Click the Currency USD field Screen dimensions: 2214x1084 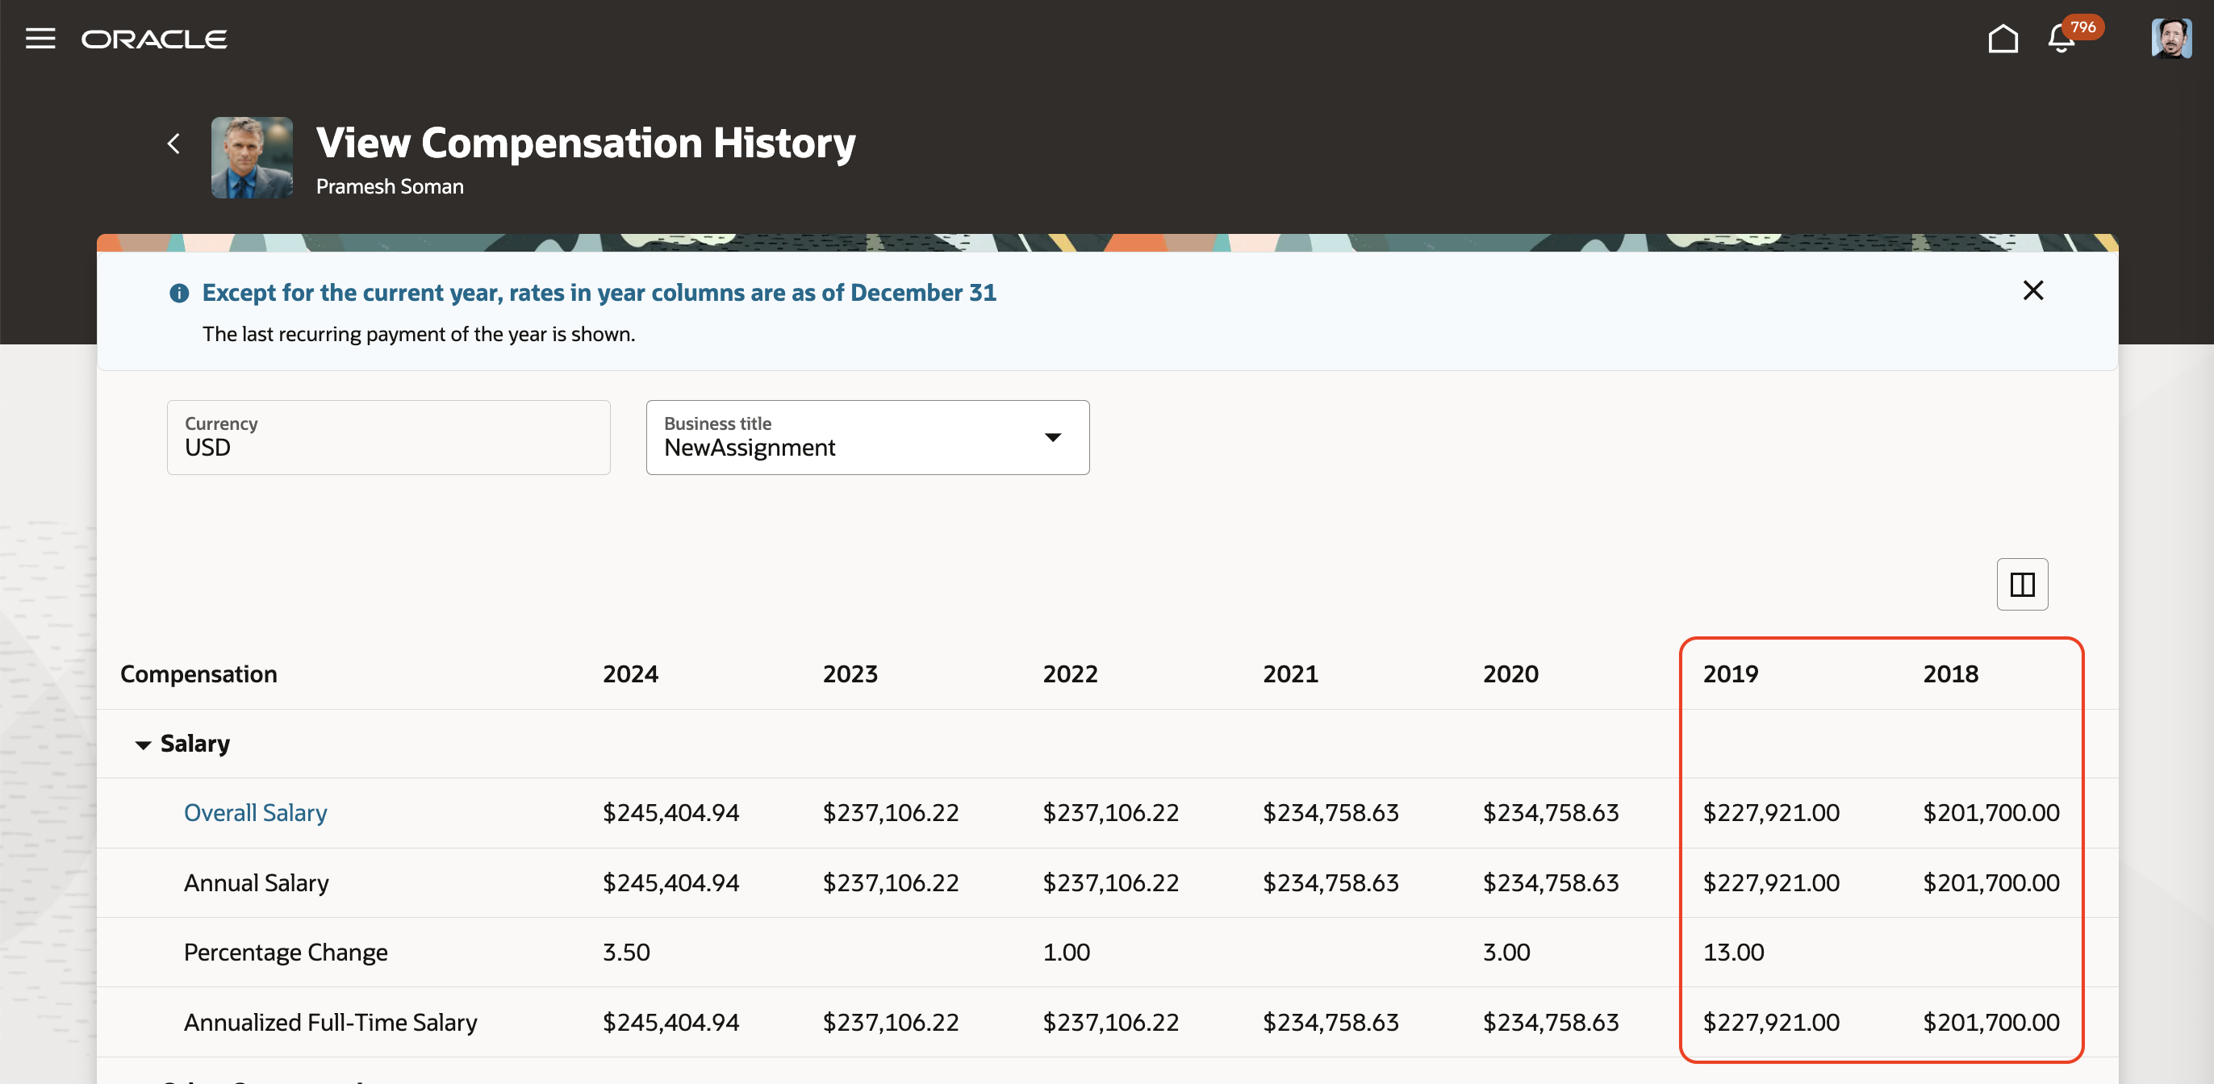coord(387,437)
